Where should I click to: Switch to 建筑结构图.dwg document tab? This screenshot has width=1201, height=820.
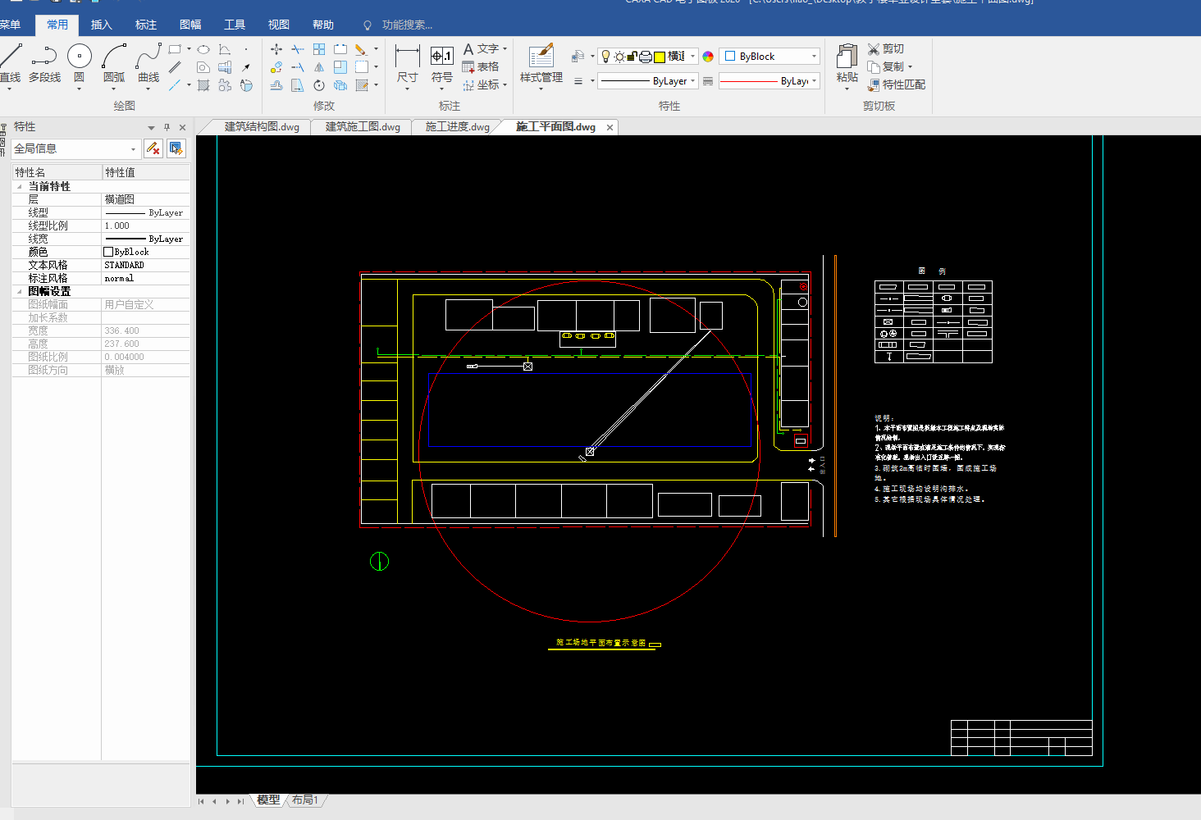point(262,127)
